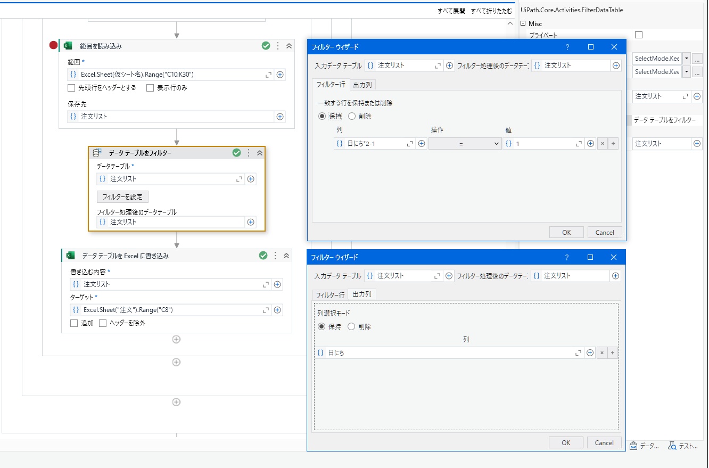The width and height of the screenshot is (709, 468).
Task: Upper Filter Wizard: add filter row with + button
Action: tap(613, 143)
